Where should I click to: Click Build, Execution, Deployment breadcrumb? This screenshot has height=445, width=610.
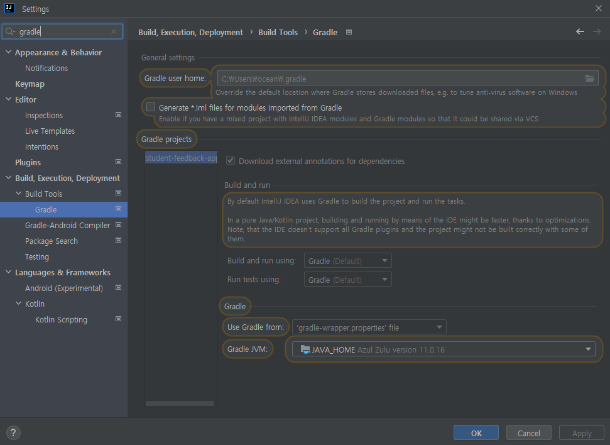(x=190, y=32)
